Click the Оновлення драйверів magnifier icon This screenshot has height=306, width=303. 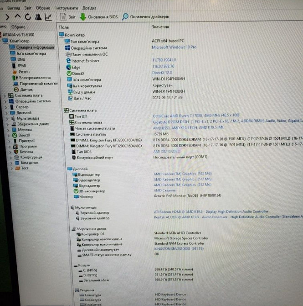[x=125, y=17]
